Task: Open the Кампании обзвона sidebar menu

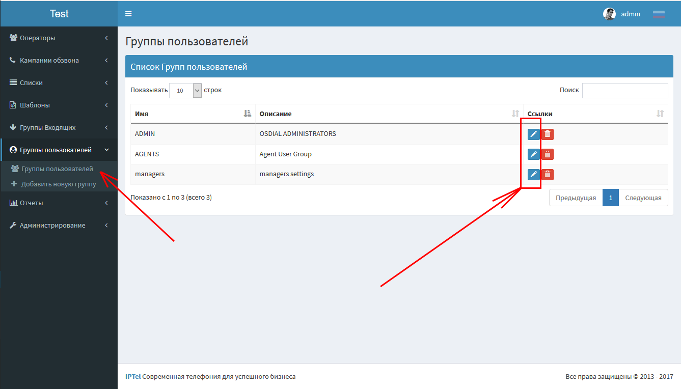Action: [59, 60]
